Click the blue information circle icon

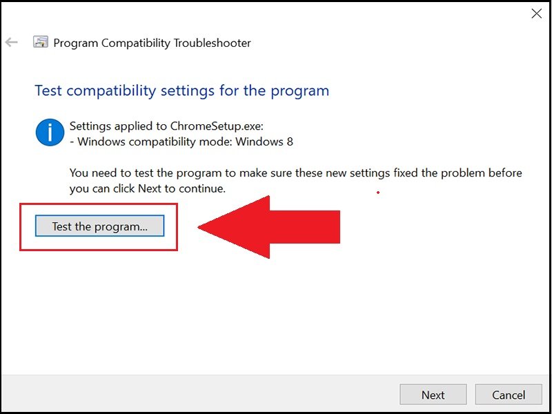50,132
